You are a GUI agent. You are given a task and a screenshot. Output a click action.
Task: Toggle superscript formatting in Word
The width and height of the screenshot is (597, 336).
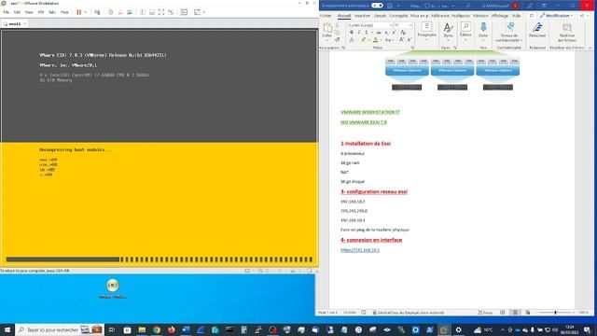coord(394,33)
